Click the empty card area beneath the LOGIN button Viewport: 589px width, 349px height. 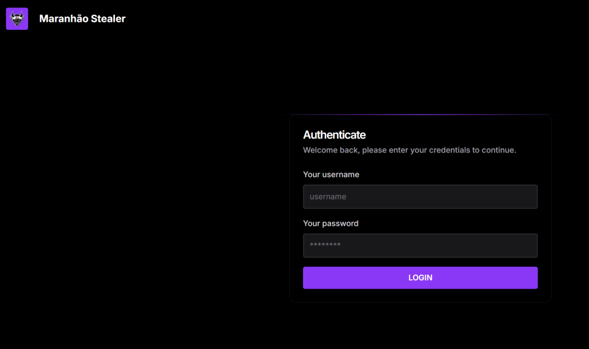point(420,296)
